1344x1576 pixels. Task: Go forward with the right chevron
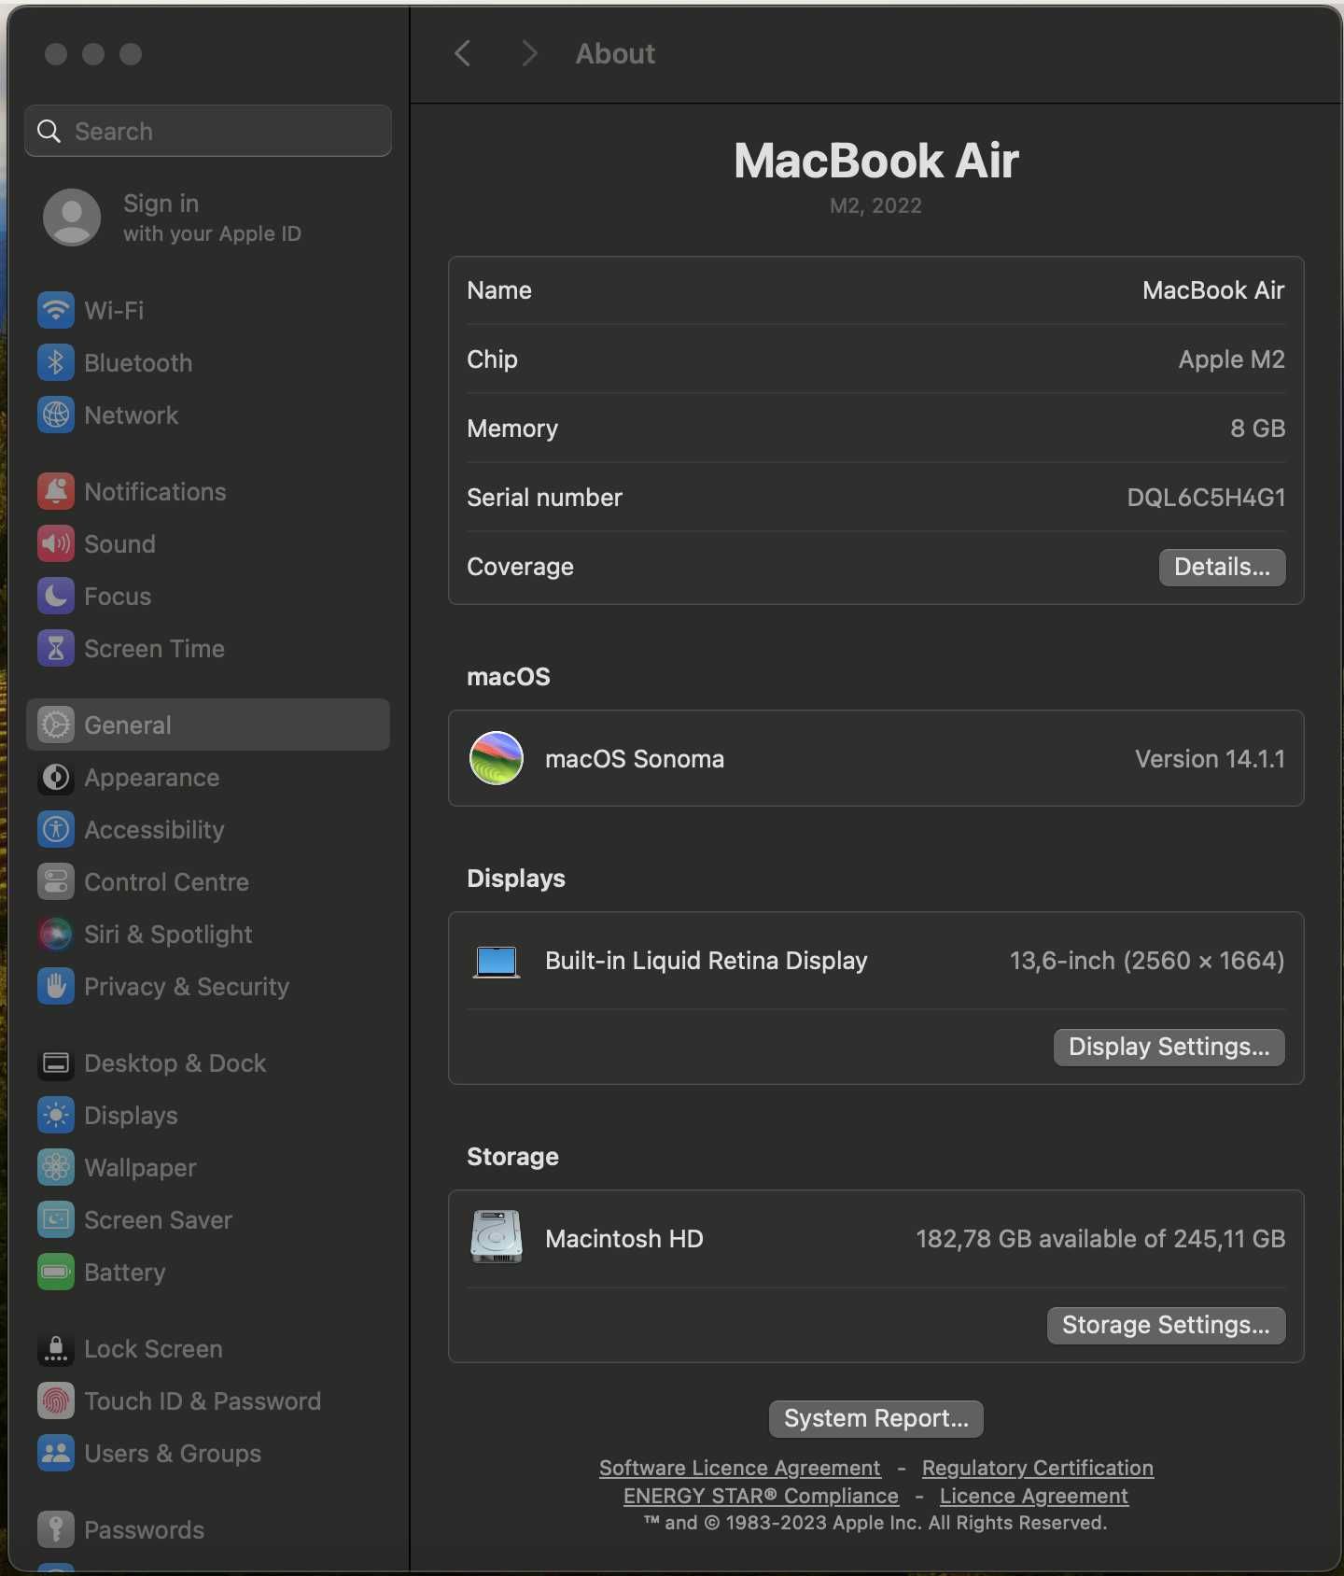pyautogui.click(x=529, y=53)
